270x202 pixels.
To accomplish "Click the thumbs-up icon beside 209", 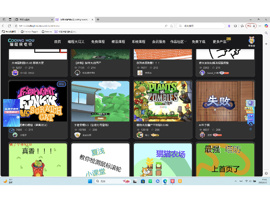I will (90, 130).
